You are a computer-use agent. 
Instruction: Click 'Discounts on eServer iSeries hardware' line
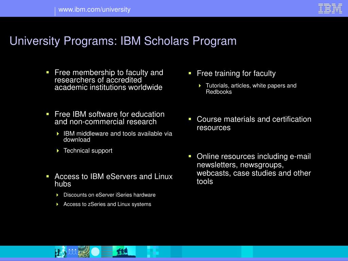[x=109, y=195]
